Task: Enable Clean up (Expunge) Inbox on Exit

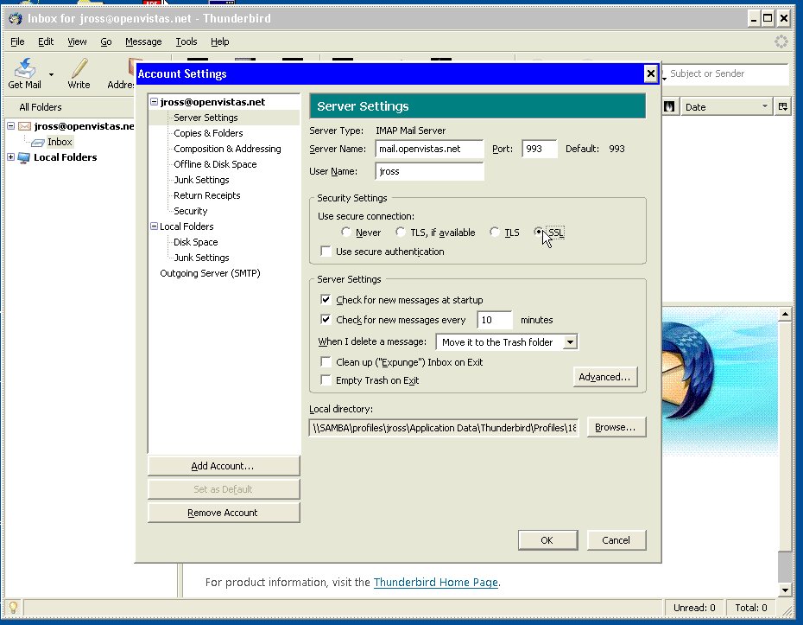Action: pos(326,362)
